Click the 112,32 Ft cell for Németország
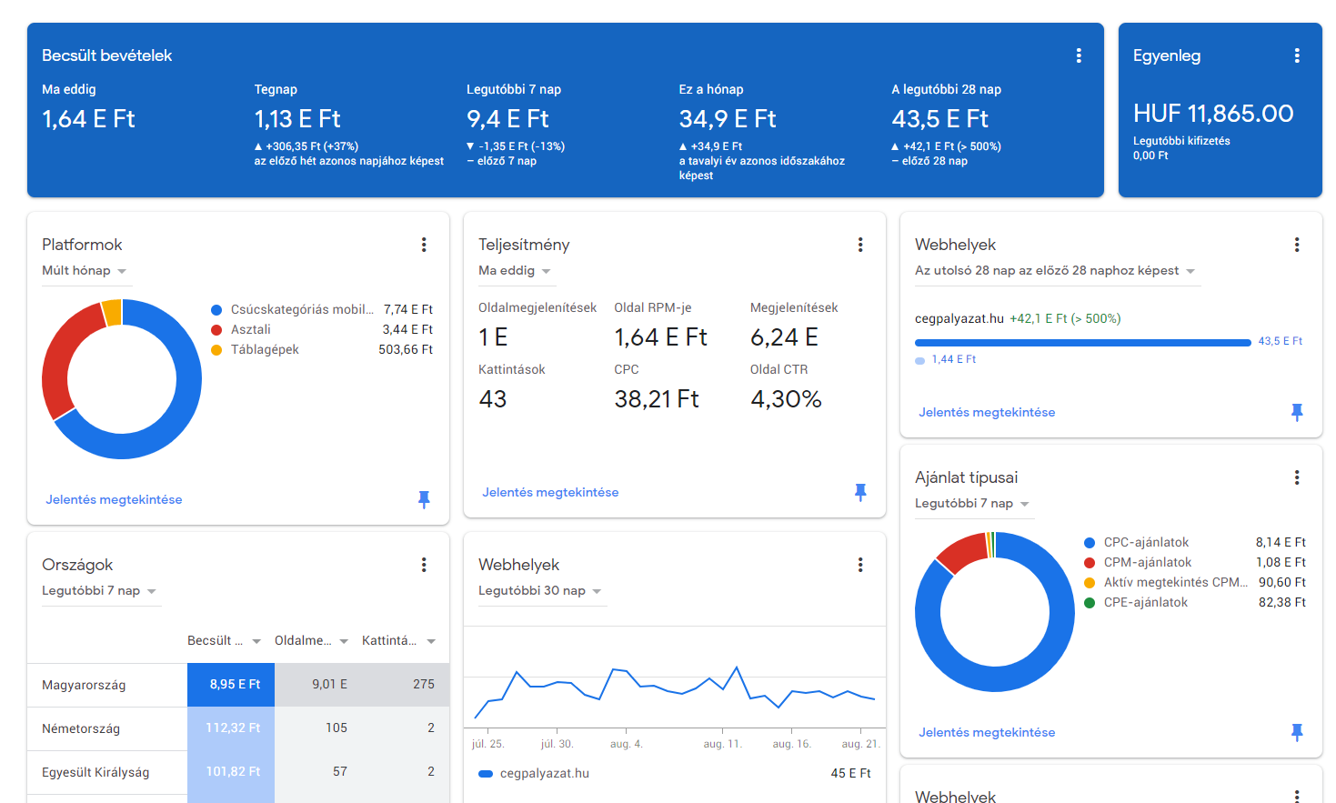1336x803 pixels. coord(231,728)
